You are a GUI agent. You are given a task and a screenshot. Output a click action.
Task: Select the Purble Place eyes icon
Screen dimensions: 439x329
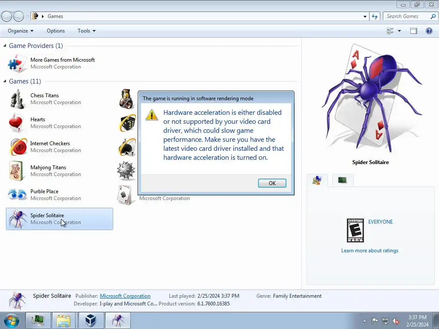[17, 194]
